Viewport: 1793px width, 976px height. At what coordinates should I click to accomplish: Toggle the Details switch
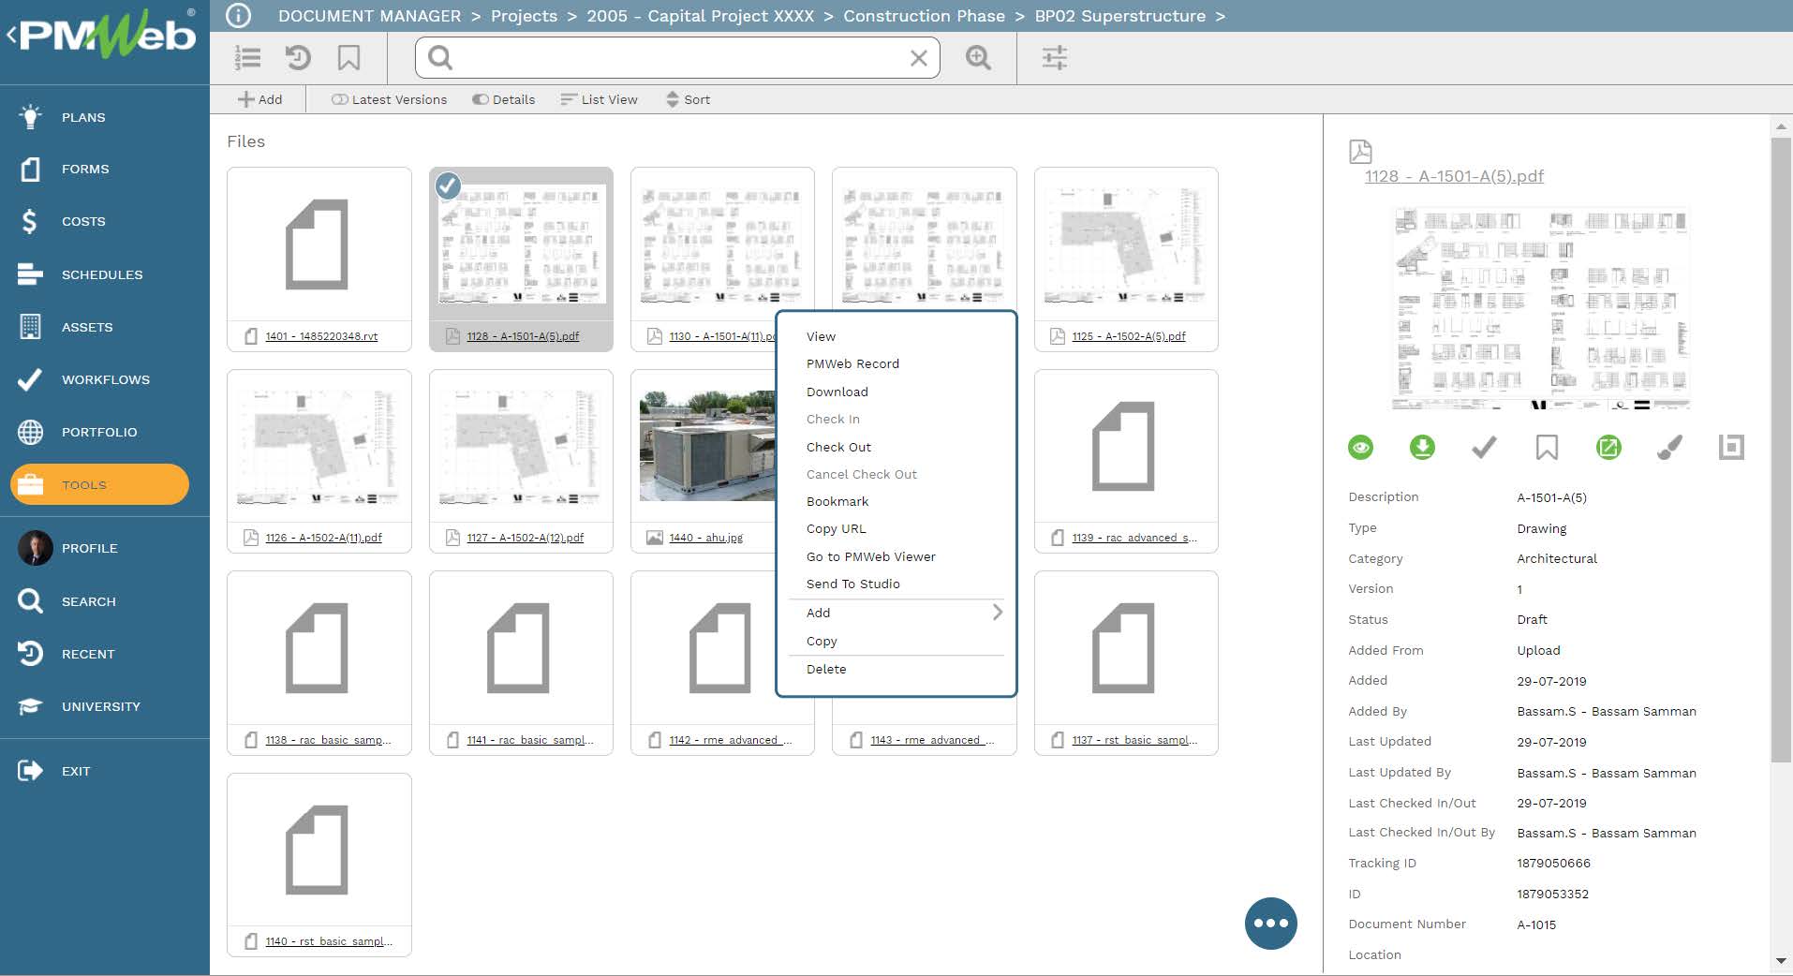point(481,99)
